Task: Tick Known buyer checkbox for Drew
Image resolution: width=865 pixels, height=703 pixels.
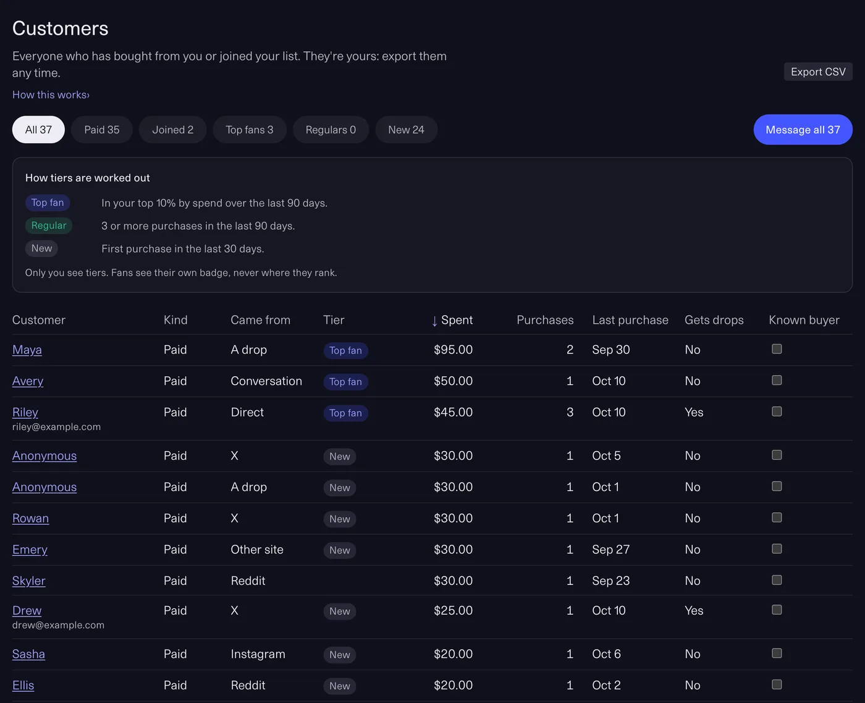Action: [777, 610]
